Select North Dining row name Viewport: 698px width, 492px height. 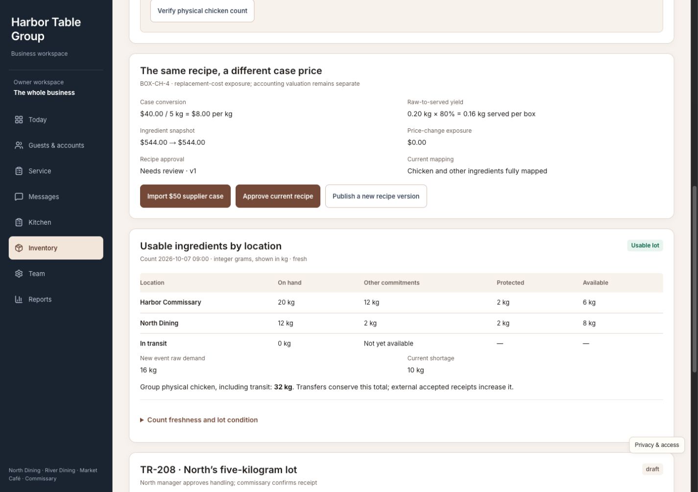tap(159, 323)
